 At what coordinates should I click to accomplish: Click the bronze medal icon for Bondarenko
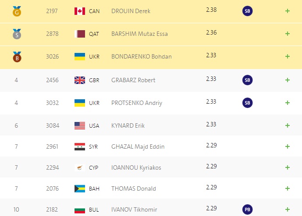[17, 57]
